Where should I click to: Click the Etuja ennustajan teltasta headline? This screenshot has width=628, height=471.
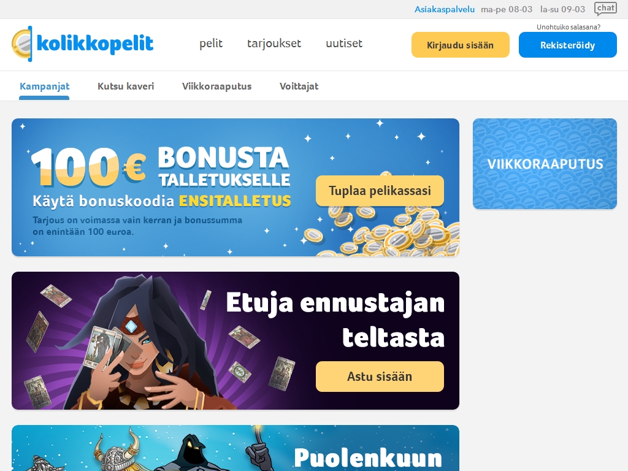click(x=335, y=320)
